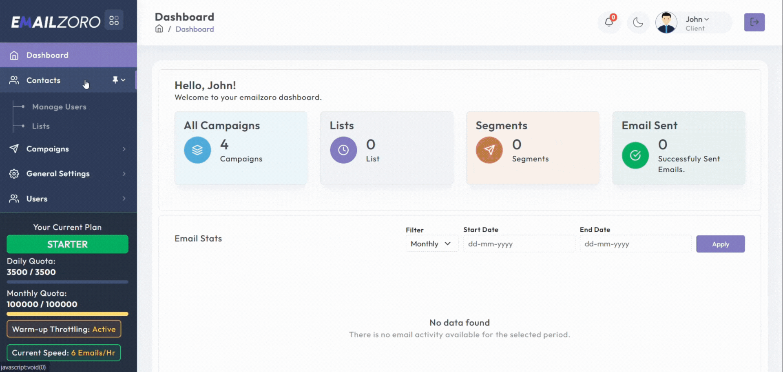Expand the Users sidebar section

click(124, 199)
